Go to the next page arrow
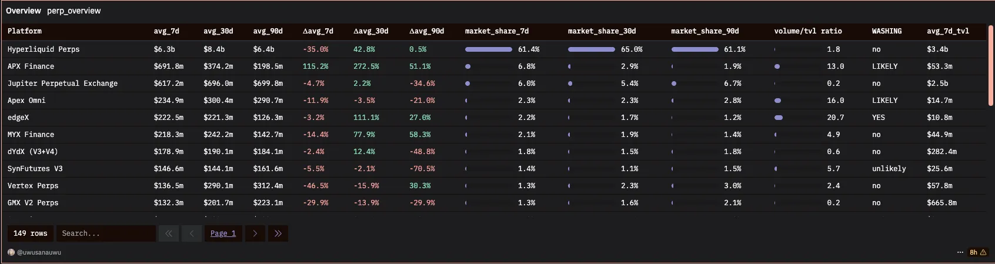This screenshot has width=995, height=264. 255,233
